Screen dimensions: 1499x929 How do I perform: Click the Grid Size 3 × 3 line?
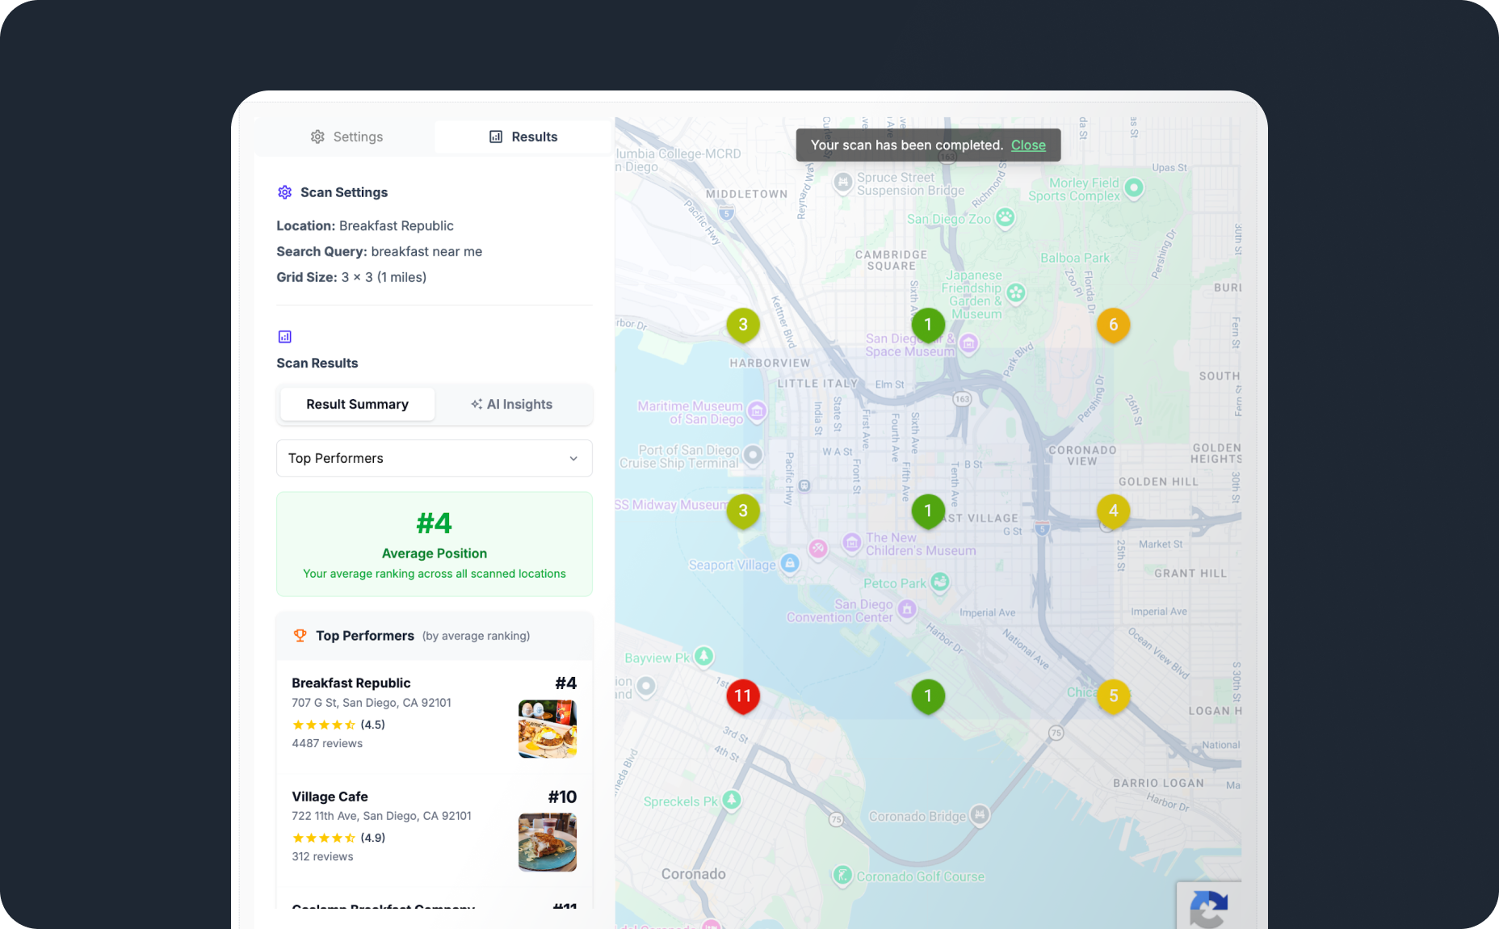tap(351, 277)
